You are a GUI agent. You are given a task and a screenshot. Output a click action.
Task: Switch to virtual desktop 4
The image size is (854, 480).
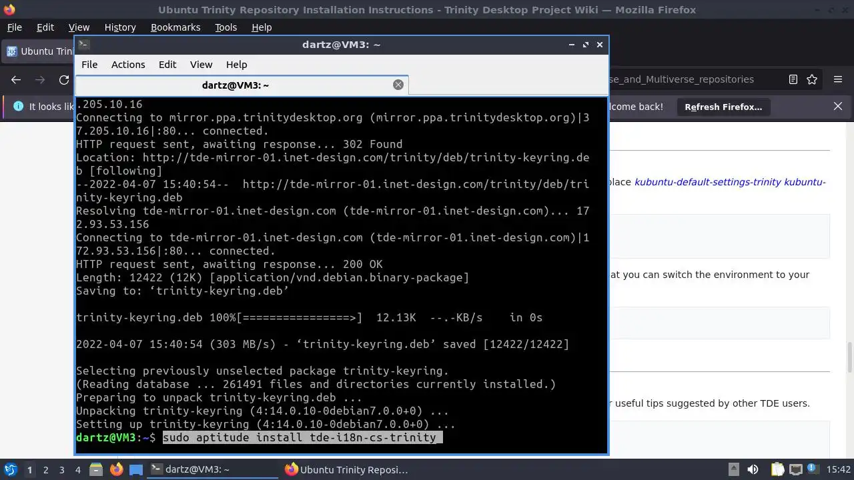[77, 470]
